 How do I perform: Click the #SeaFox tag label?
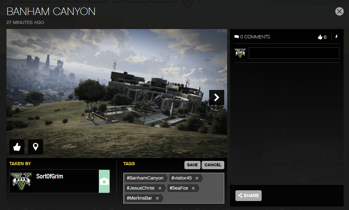pyautogui.click(x=179, y=188)
